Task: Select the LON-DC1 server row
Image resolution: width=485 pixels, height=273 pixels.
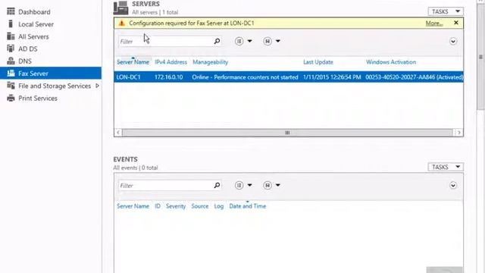Action: pos(289,77)
